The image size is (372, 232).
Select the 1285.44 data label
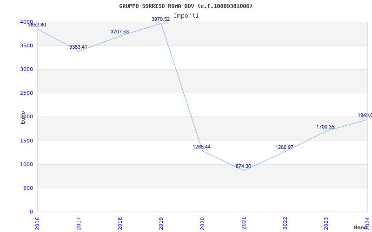point(201,147)
